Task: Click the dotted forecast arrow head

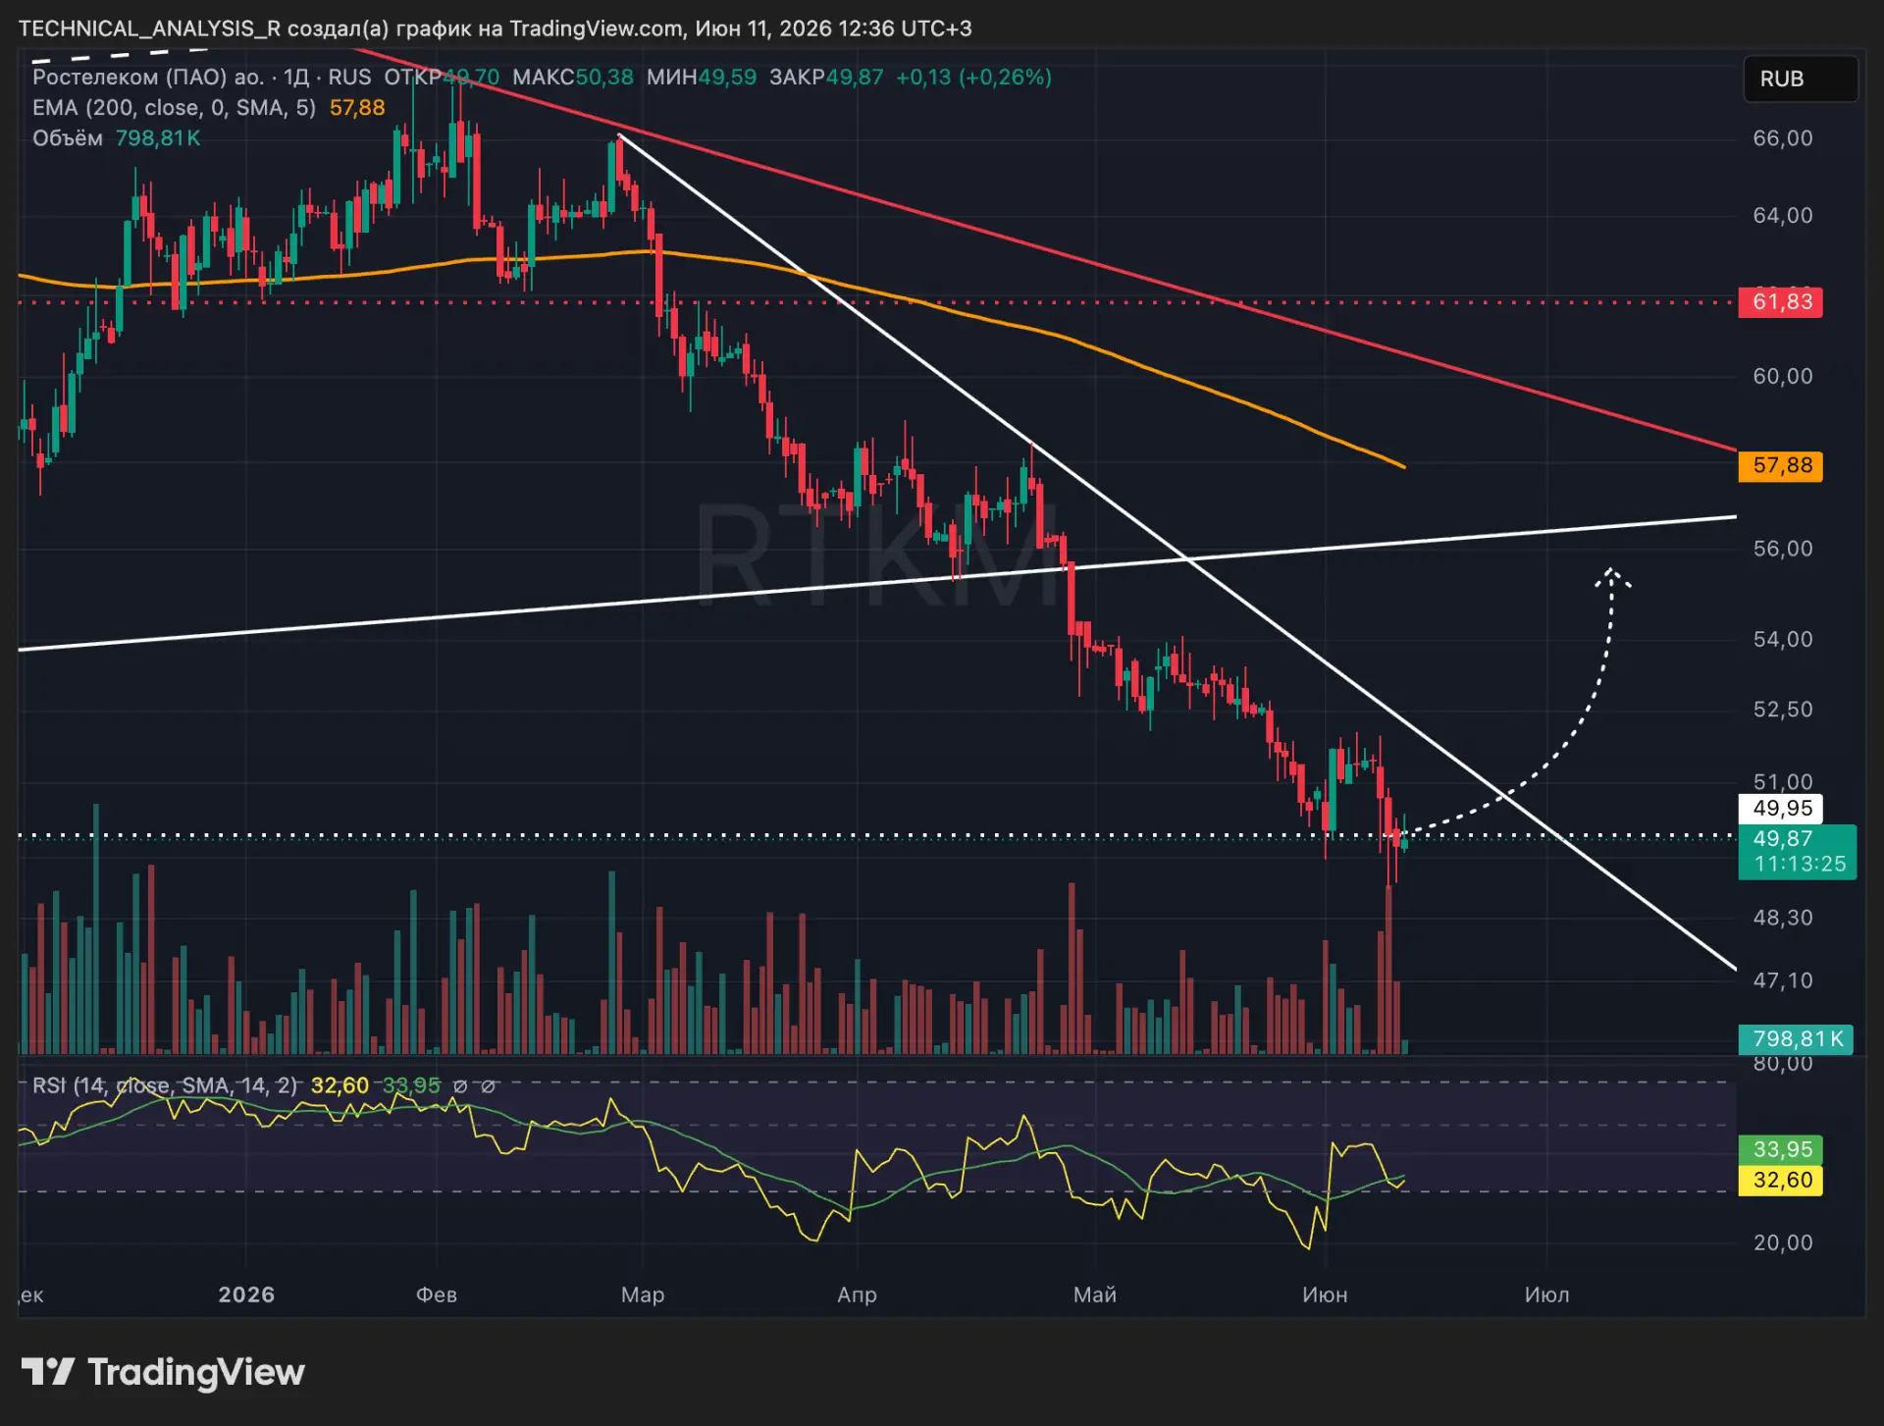Action: click(1611, 578)
